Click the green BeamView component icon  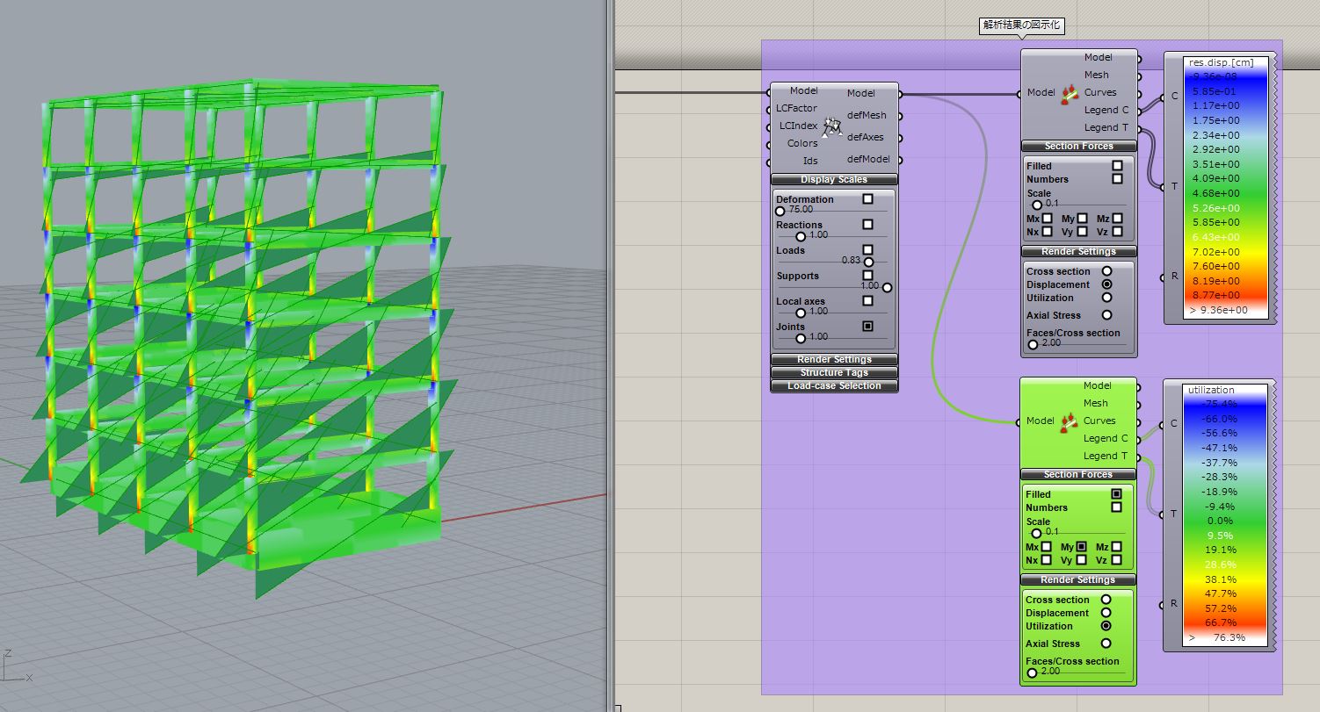1070,421
